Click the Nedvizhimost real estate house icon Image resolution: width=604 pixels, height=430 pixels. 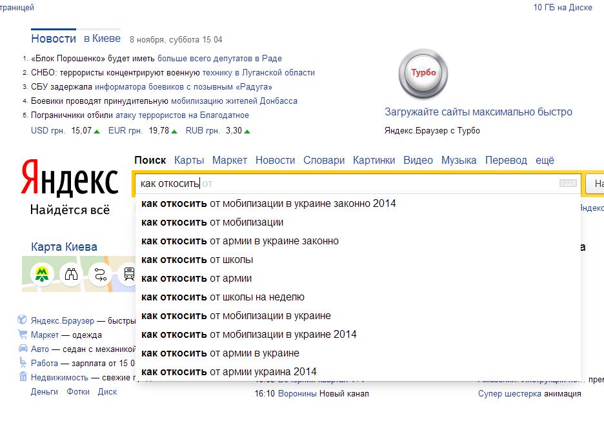click(x=23, y=376)
